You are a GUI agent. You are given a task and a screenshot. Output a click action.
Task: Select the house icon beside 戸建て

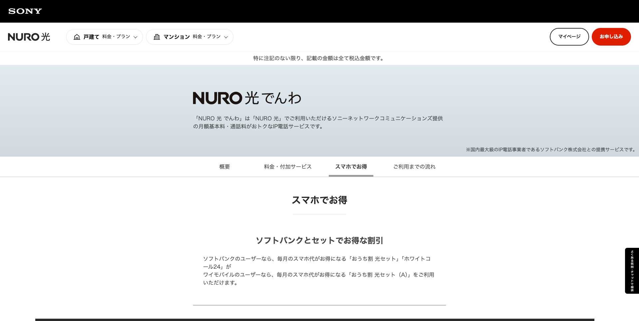pyautogui.click(x=77, y=37)
